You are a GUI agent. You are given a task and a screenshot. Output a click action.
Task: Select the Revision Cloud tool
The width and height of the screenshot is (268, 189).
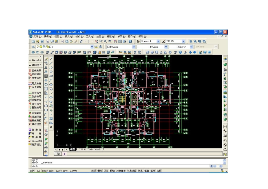click(x=51, y=89)
